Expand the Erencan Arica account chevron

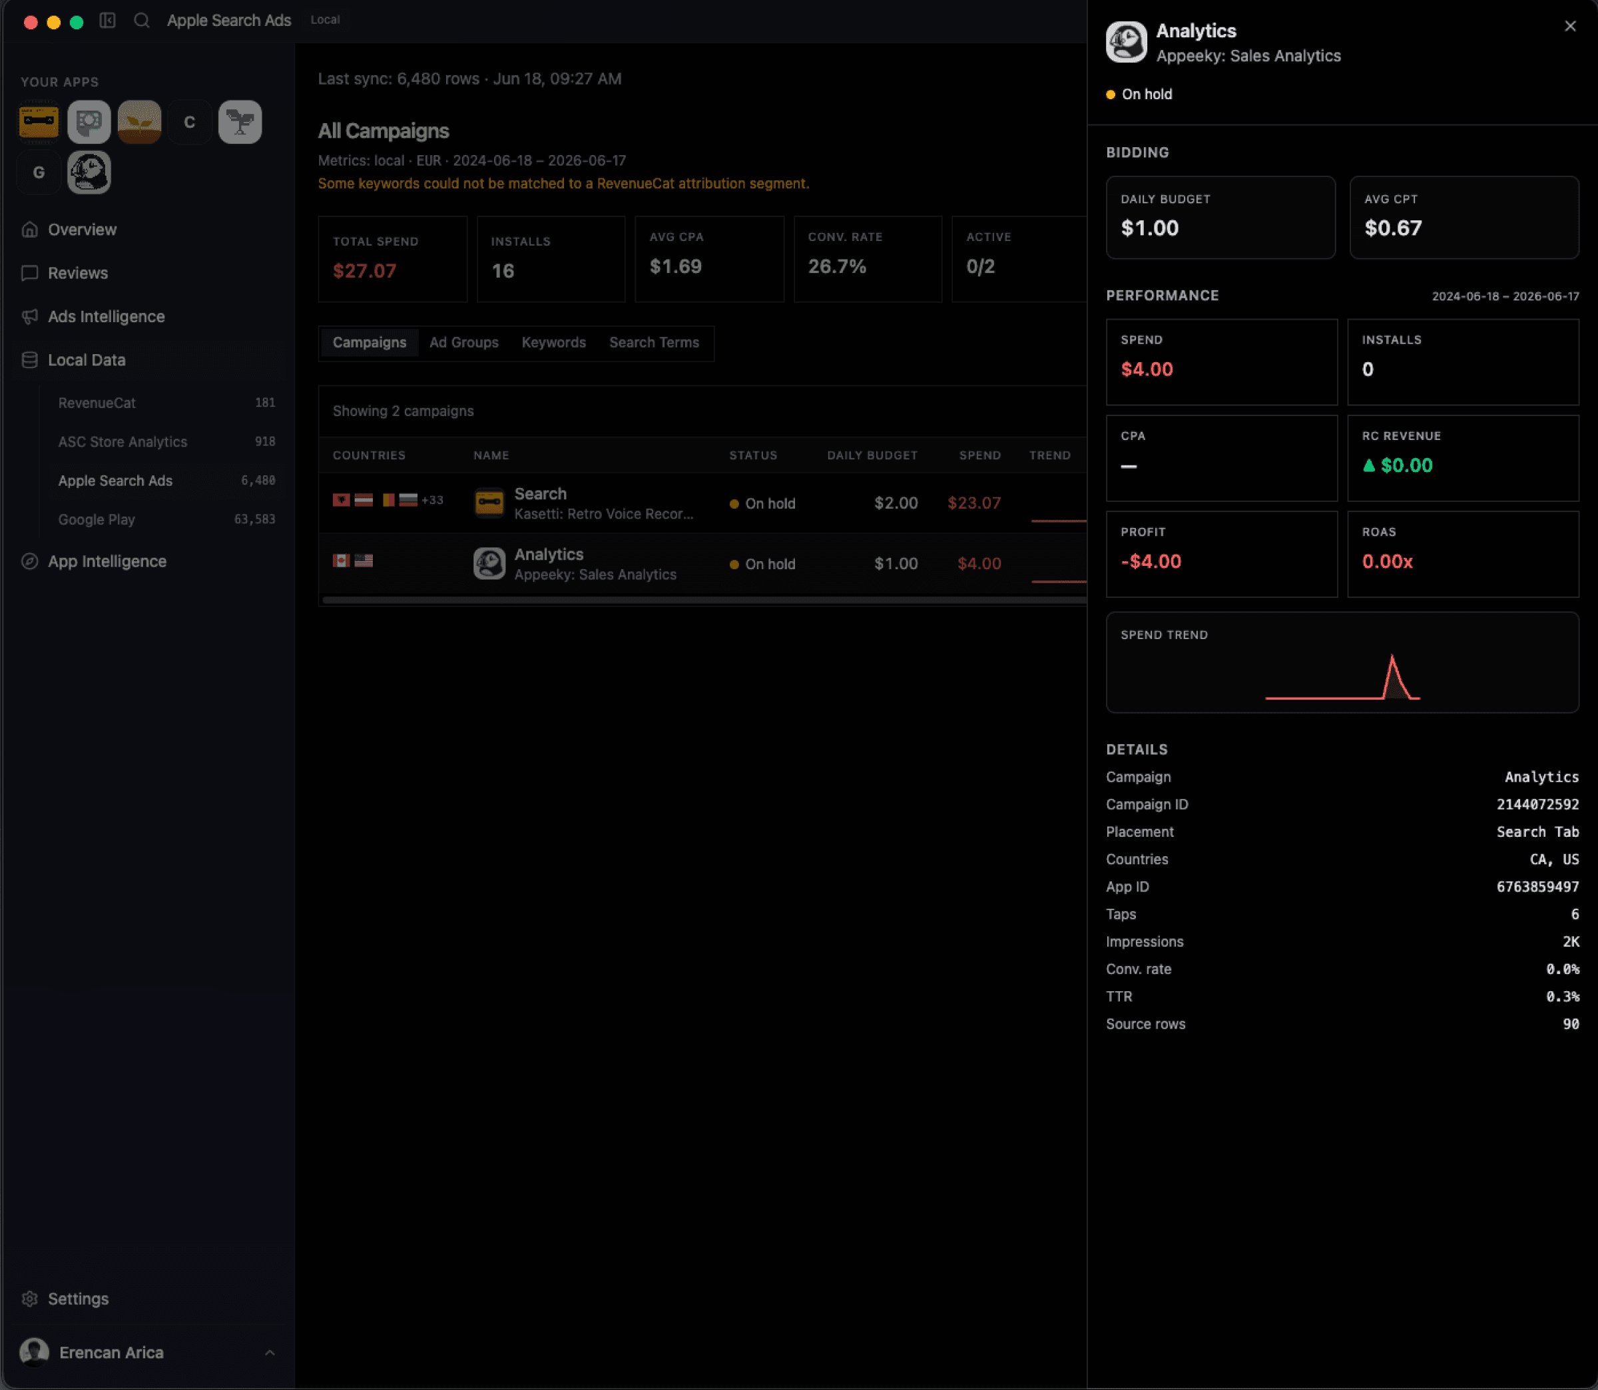pyautogui.click(x=270, y=1352)
